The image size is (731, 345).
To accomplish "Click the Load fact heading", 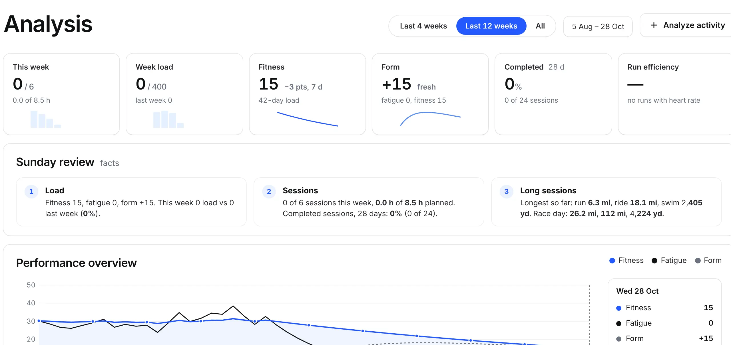I will pyautogui.click(x=55, y=190).
